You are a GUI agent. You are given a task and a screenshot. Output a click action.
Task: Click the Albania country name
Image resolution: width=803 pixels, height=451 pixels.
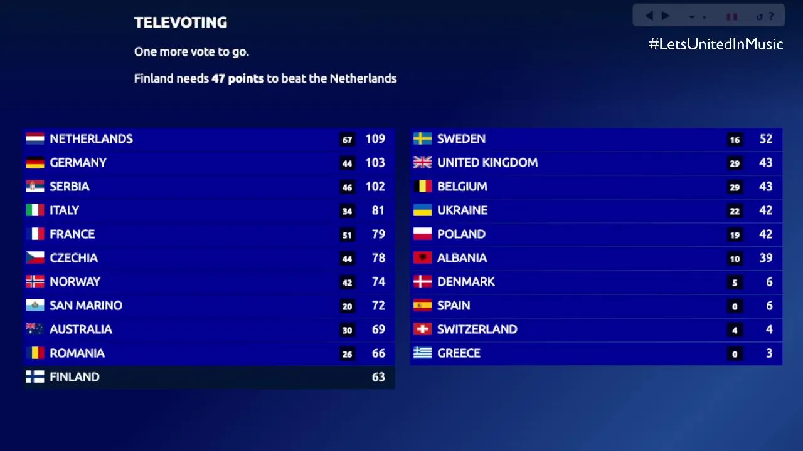click(x=462, y=258)
